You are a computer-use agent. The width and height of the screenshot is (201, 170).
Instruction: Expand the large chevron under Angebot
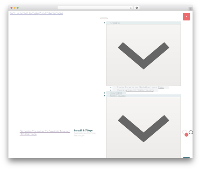(x=144, y=55)
